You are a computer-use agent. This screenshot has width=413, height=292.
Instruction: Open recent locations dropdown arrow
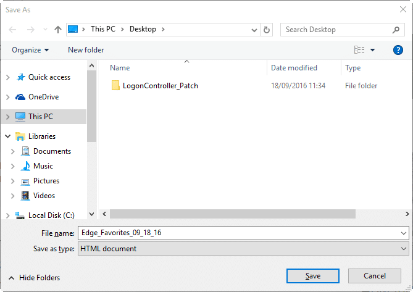(45, 30)
